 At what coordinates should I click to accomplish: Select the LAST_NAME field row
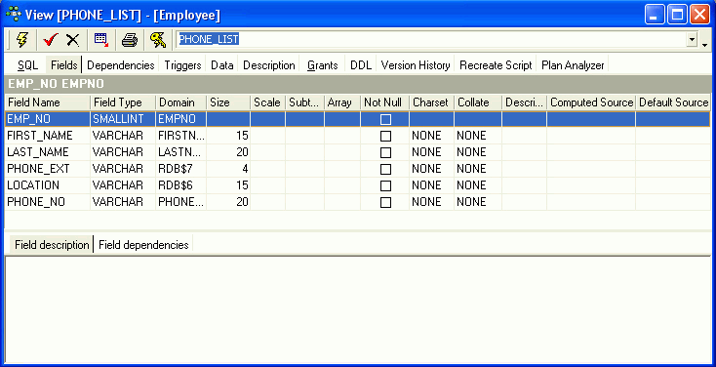[x=358, y=152]
